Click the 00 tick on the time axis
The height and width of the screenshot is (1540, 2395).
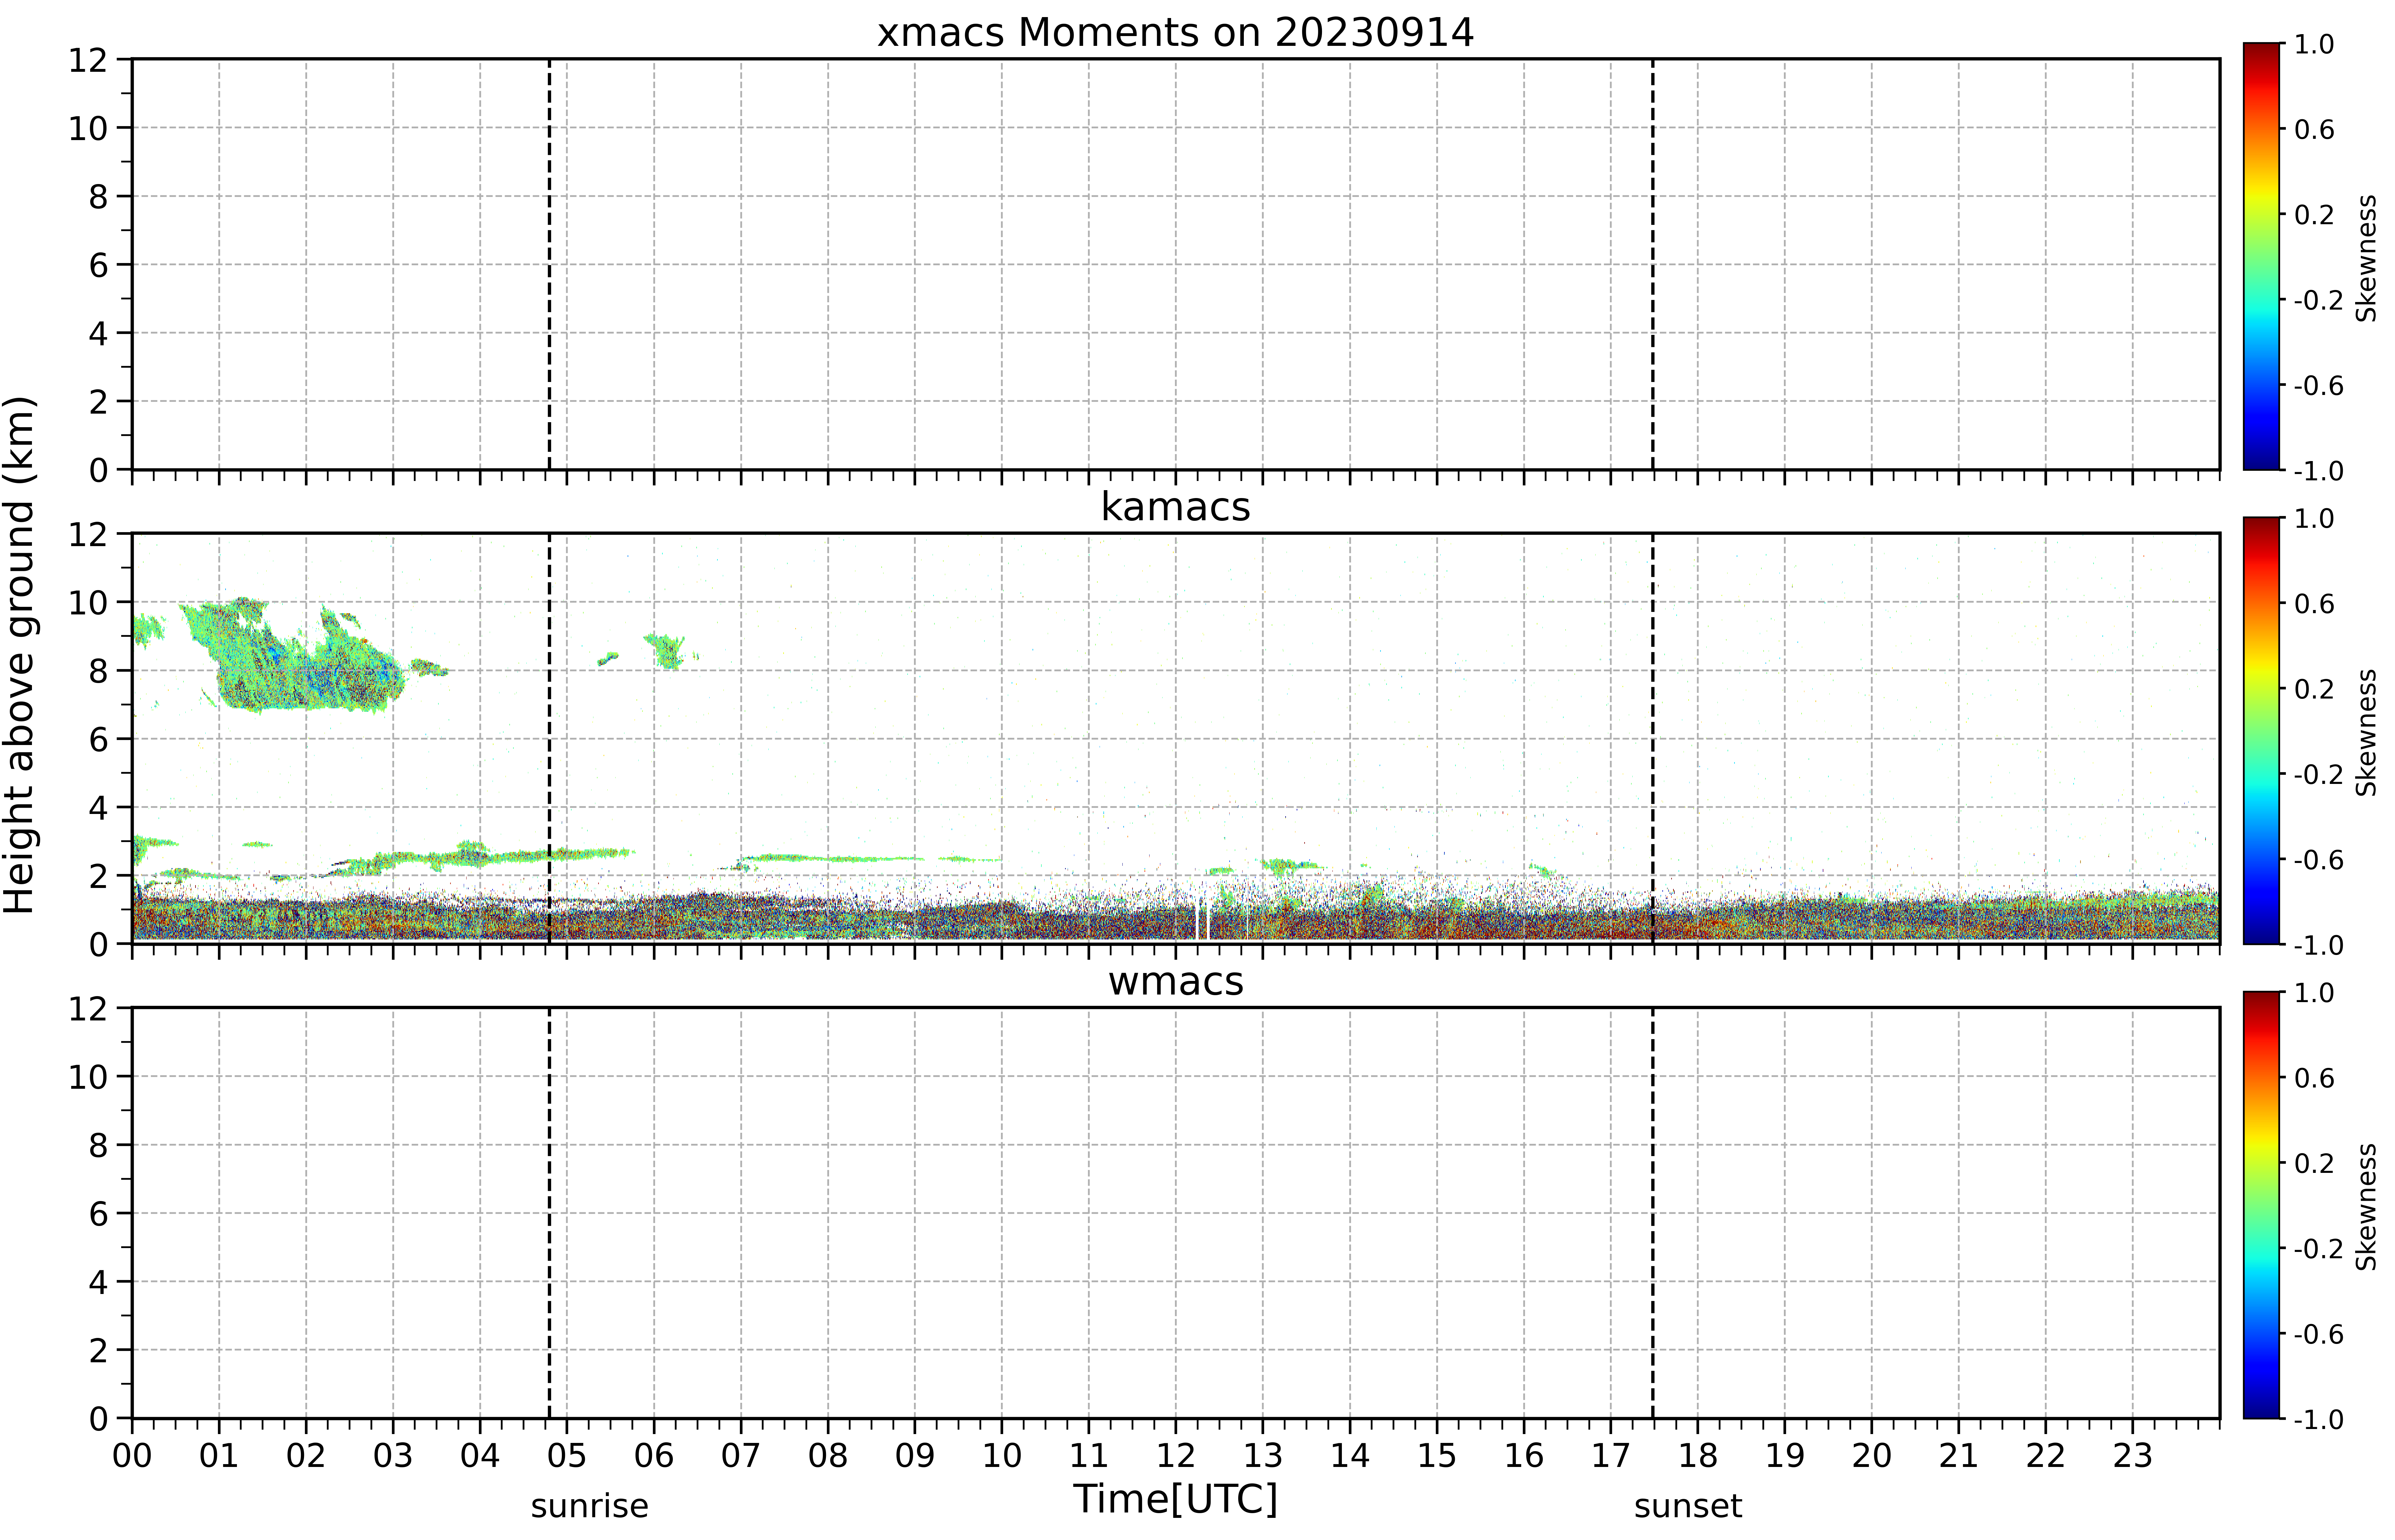point(132,1456)
